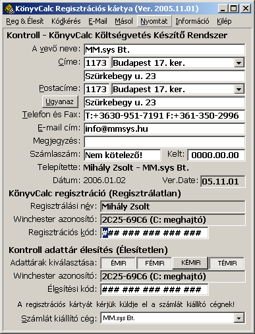Click the E-mail cím field
Screen dimensions: 255x334
164,129
